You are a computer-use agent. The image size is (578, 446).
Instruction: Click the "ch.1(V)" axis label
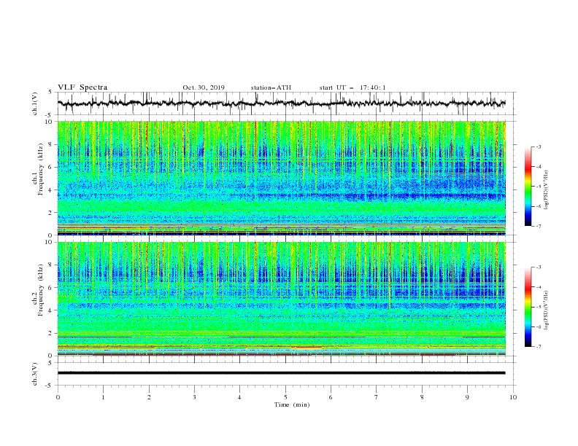35,103
